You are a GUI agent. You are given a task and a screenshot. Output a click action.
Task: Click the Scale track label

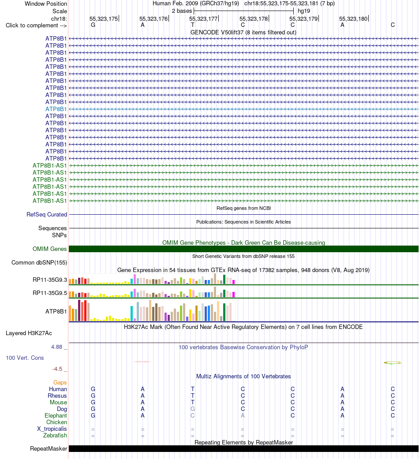[x=60, y=11]
